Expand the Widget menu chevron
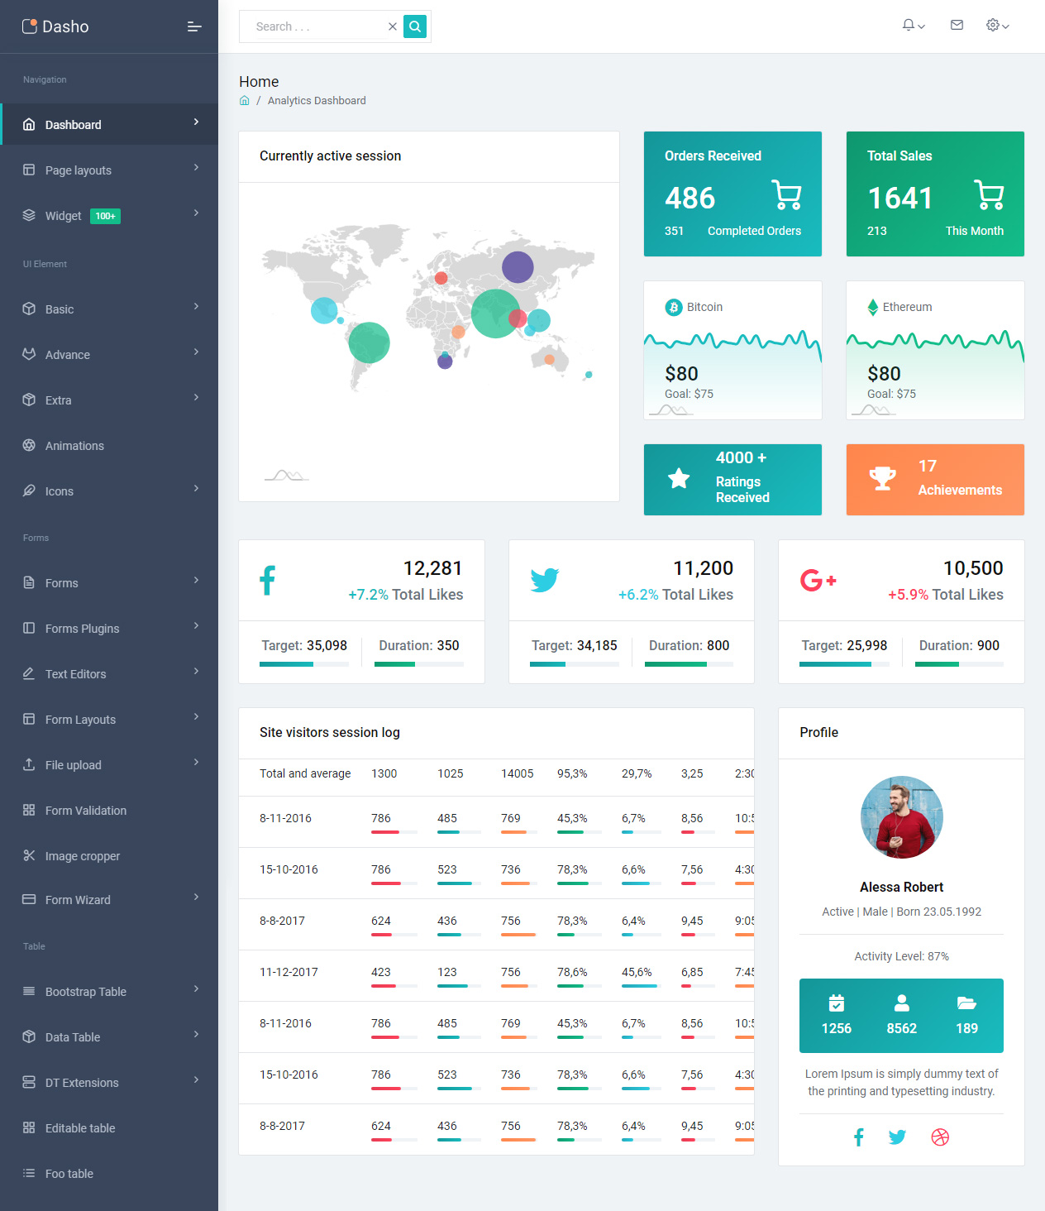1045x1211 pixels. pyautogui.click(x=196, y=213)
